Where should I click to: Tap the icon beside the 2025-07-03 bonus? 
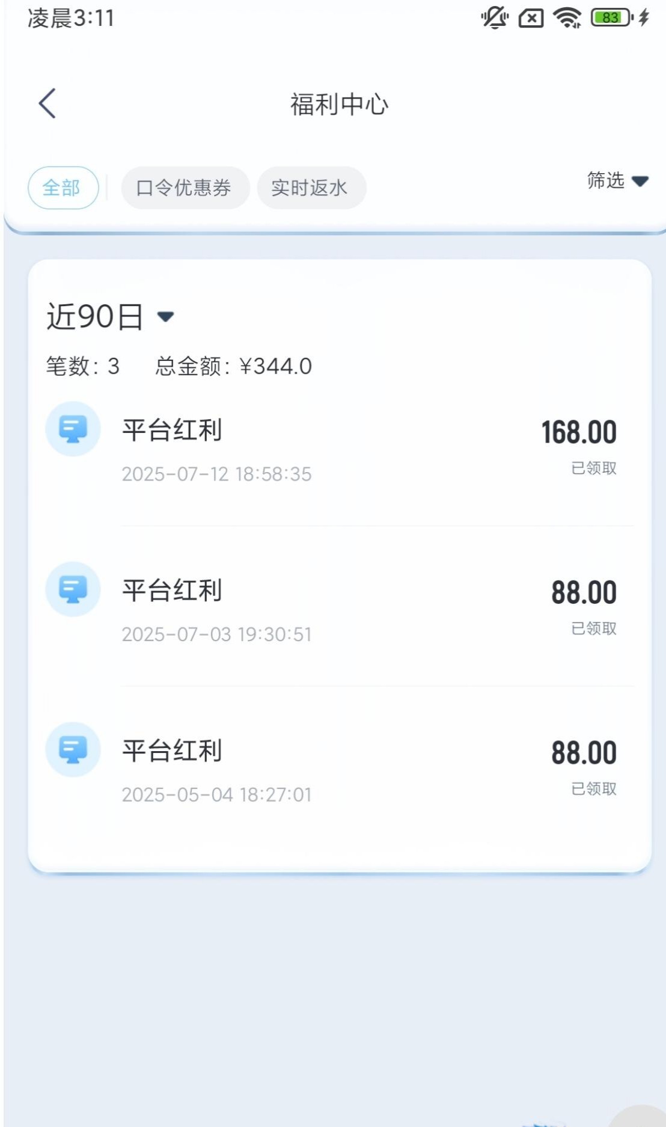(73, 589)
